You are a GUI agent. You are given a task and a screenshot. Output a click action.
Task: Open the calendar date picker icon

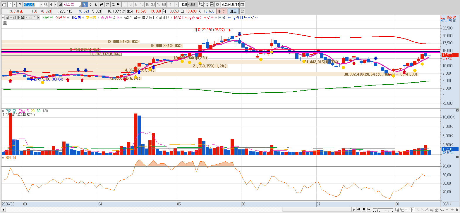tap(242, 4)
